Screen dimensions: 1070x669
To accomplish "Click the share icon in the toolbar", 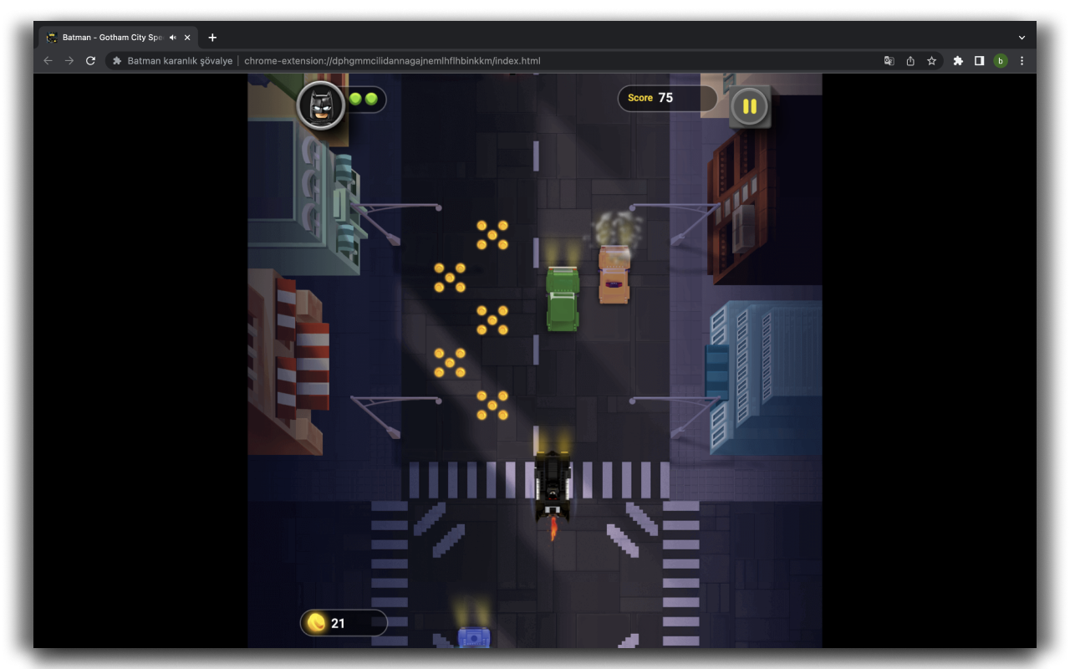I will [x=910, y=60].
